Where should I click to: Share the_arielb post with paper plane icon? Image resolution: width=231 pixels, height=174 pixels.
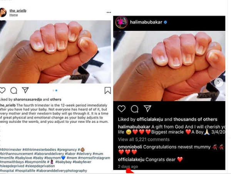[x=25, y=90]
